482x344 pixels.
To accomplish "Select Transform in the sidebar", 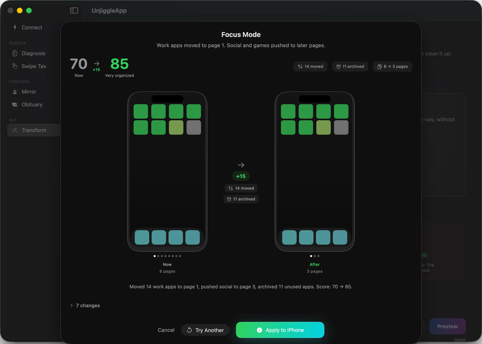I will pyautogui.click(x=34, y=130).
